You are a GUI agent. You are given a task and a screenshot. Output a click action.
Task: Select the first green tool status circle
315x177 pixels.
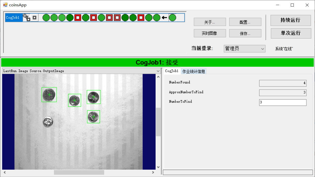point(46,17)
